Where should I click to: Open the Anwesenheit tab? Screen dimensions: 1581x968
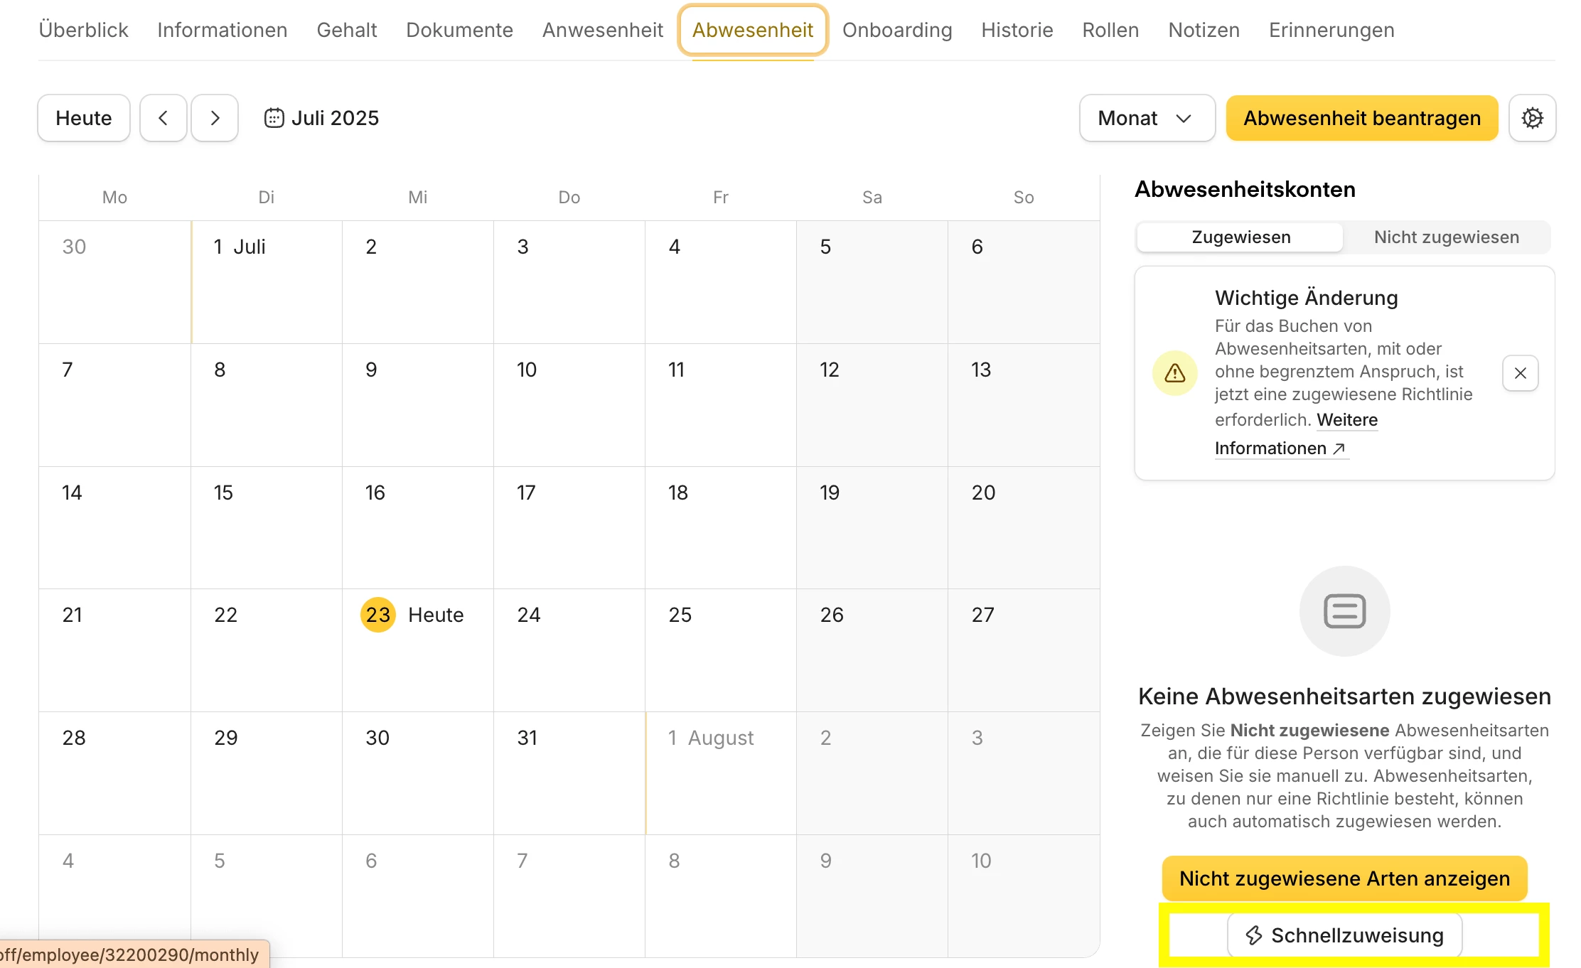coord(602,30)
